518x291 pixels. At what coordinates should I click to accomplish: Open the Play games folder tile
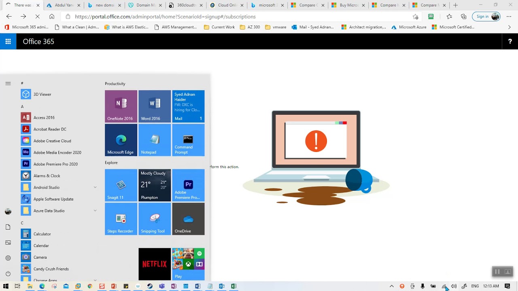pos(188,264)
